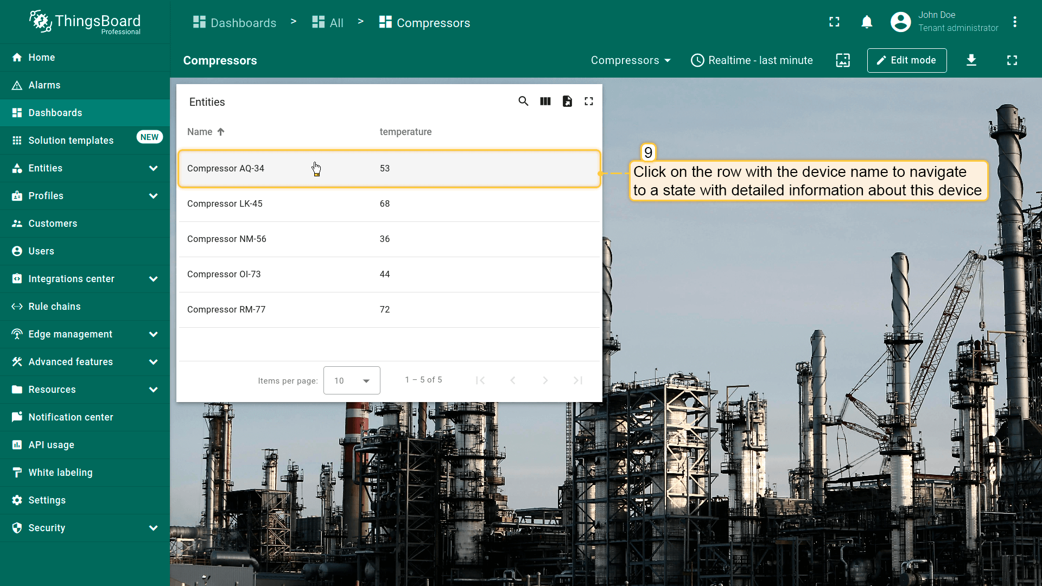
Task: Open the Items per page dropdown
Action: [352, 380]
